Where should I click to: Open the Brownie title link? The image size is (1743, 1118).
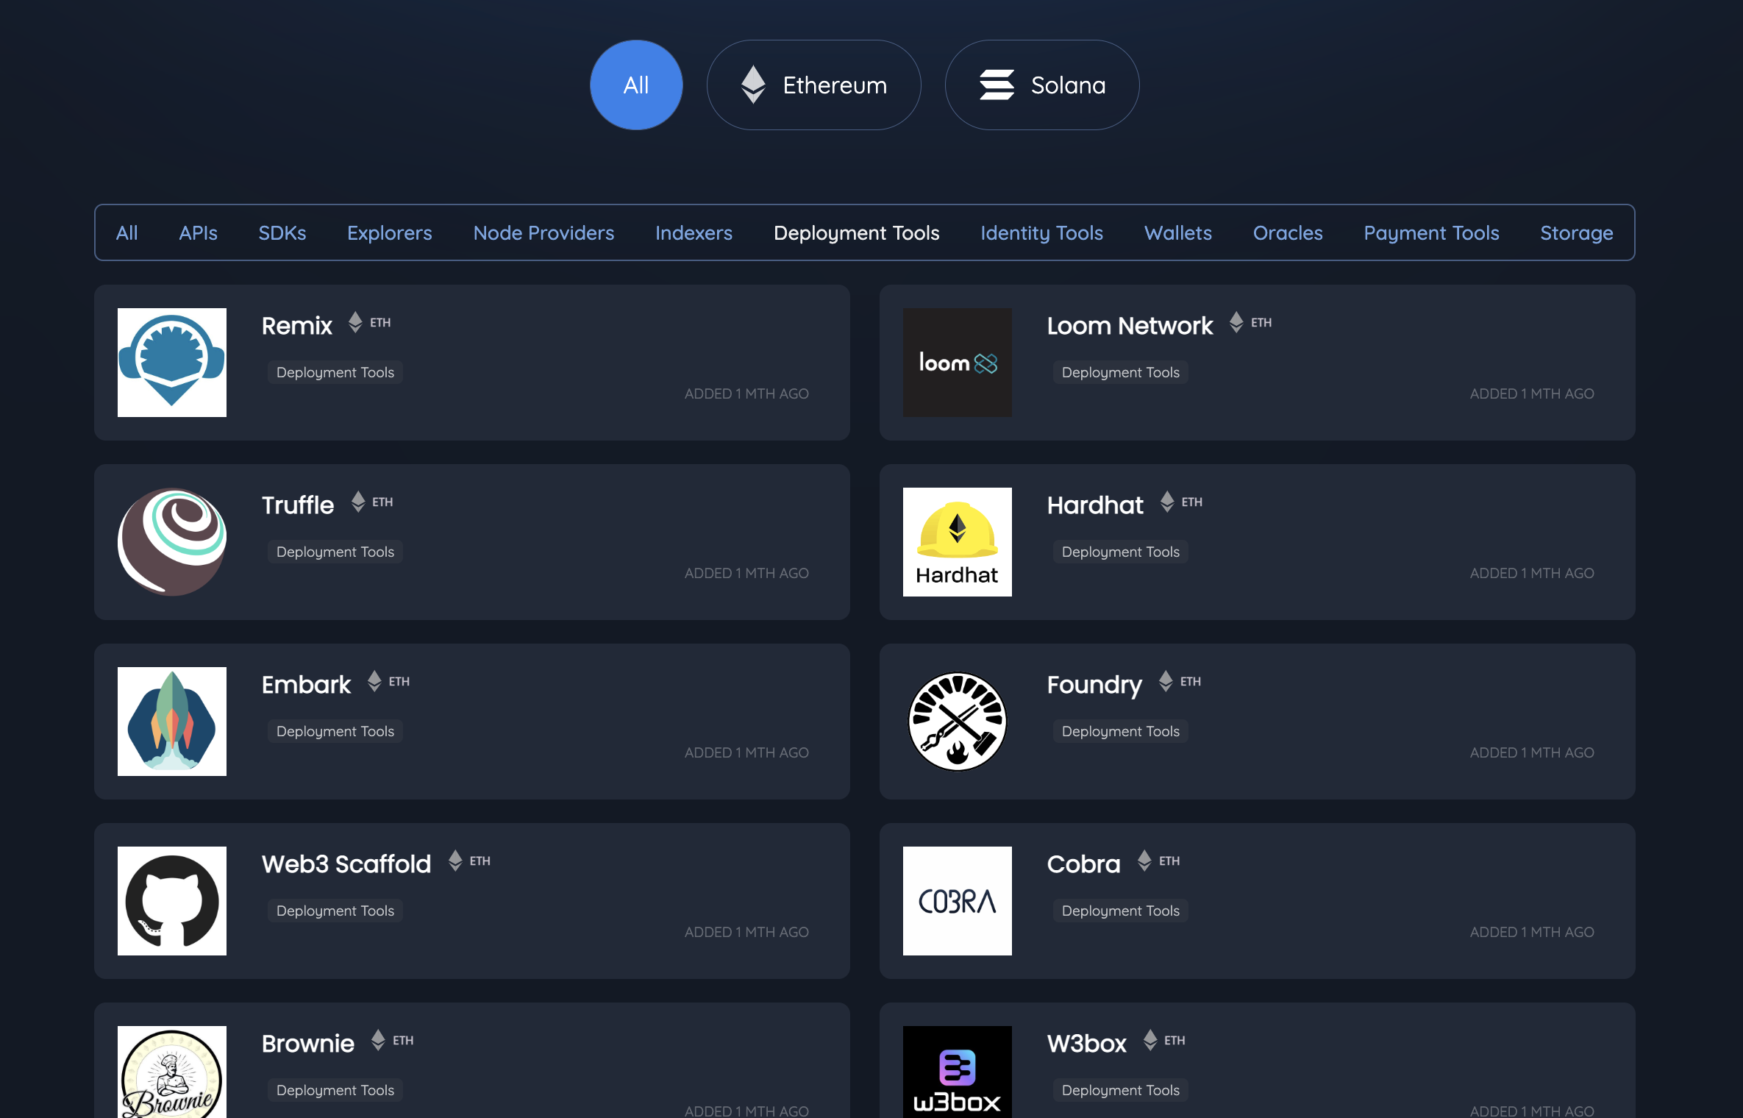(x=308, y=1044)
